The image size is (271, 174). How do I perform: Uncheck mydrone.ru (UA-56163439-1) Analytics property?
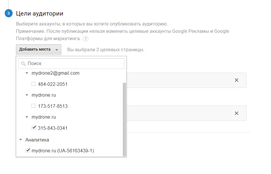coord(28,151)
